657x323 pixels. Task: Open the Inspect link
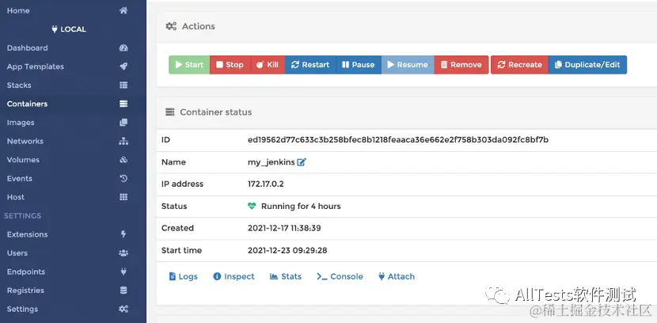234,276
